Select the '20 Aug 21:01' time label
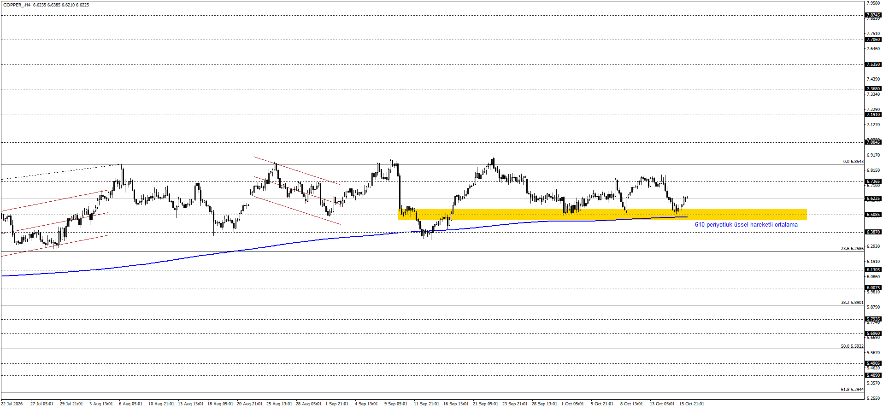This screenshot has width=883, height=409. click(x=250, y=404)
